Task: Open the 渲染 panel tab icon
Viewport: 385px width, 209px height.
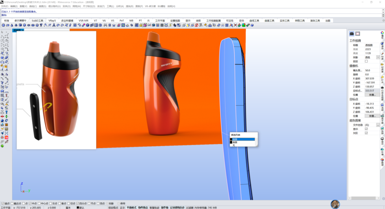Action: [x=382, y=46]
